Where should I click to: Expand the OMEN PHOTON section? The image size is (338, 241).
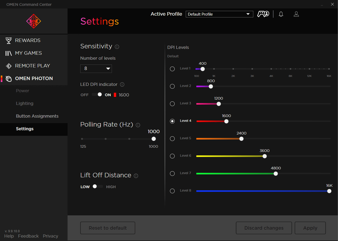34,78
